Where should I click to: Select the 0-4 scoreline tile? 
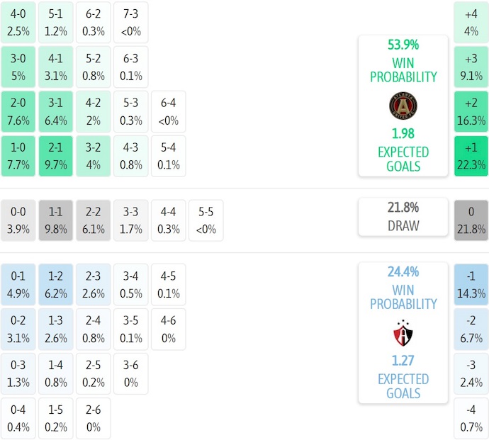click(x=18, y=418)
